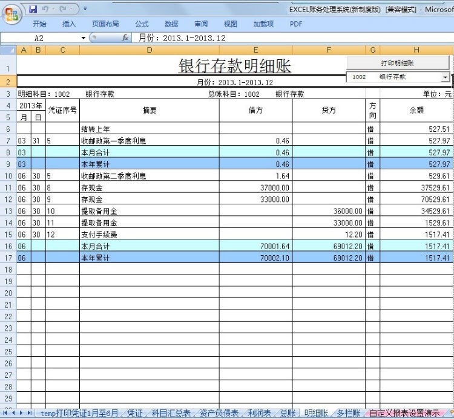This screenshot has width=454, height=419.
Task: Open the 视图 ribbon tab
Action: click(231, 24)
